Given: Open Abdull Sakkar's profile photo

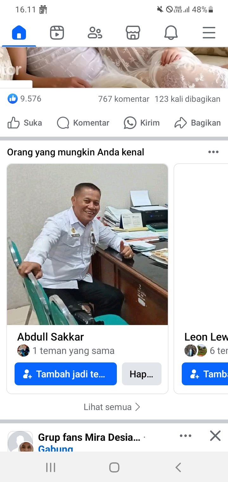Looking at the screenshot, I should point(87,244).
